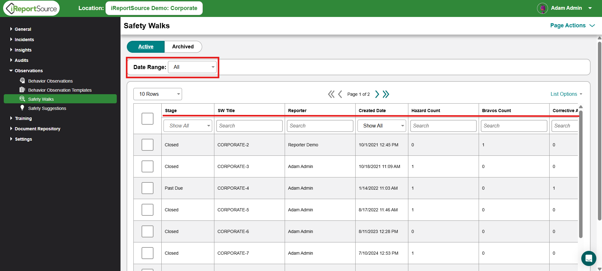Expand the Page Actions menu
This screenshot has width=602, height=271.
click(572, 25)
